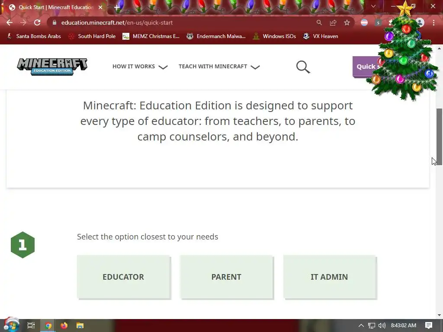Open File Explorer from the taskbar
This screenshot has width=443, height=332.
80,326
